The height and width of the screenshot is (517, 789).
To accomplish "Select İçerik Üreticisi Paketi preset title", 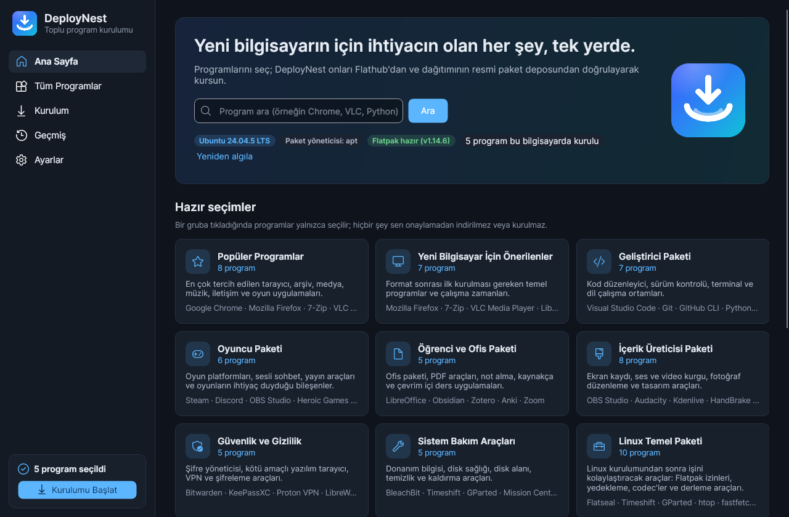I will tap(666, 349).
